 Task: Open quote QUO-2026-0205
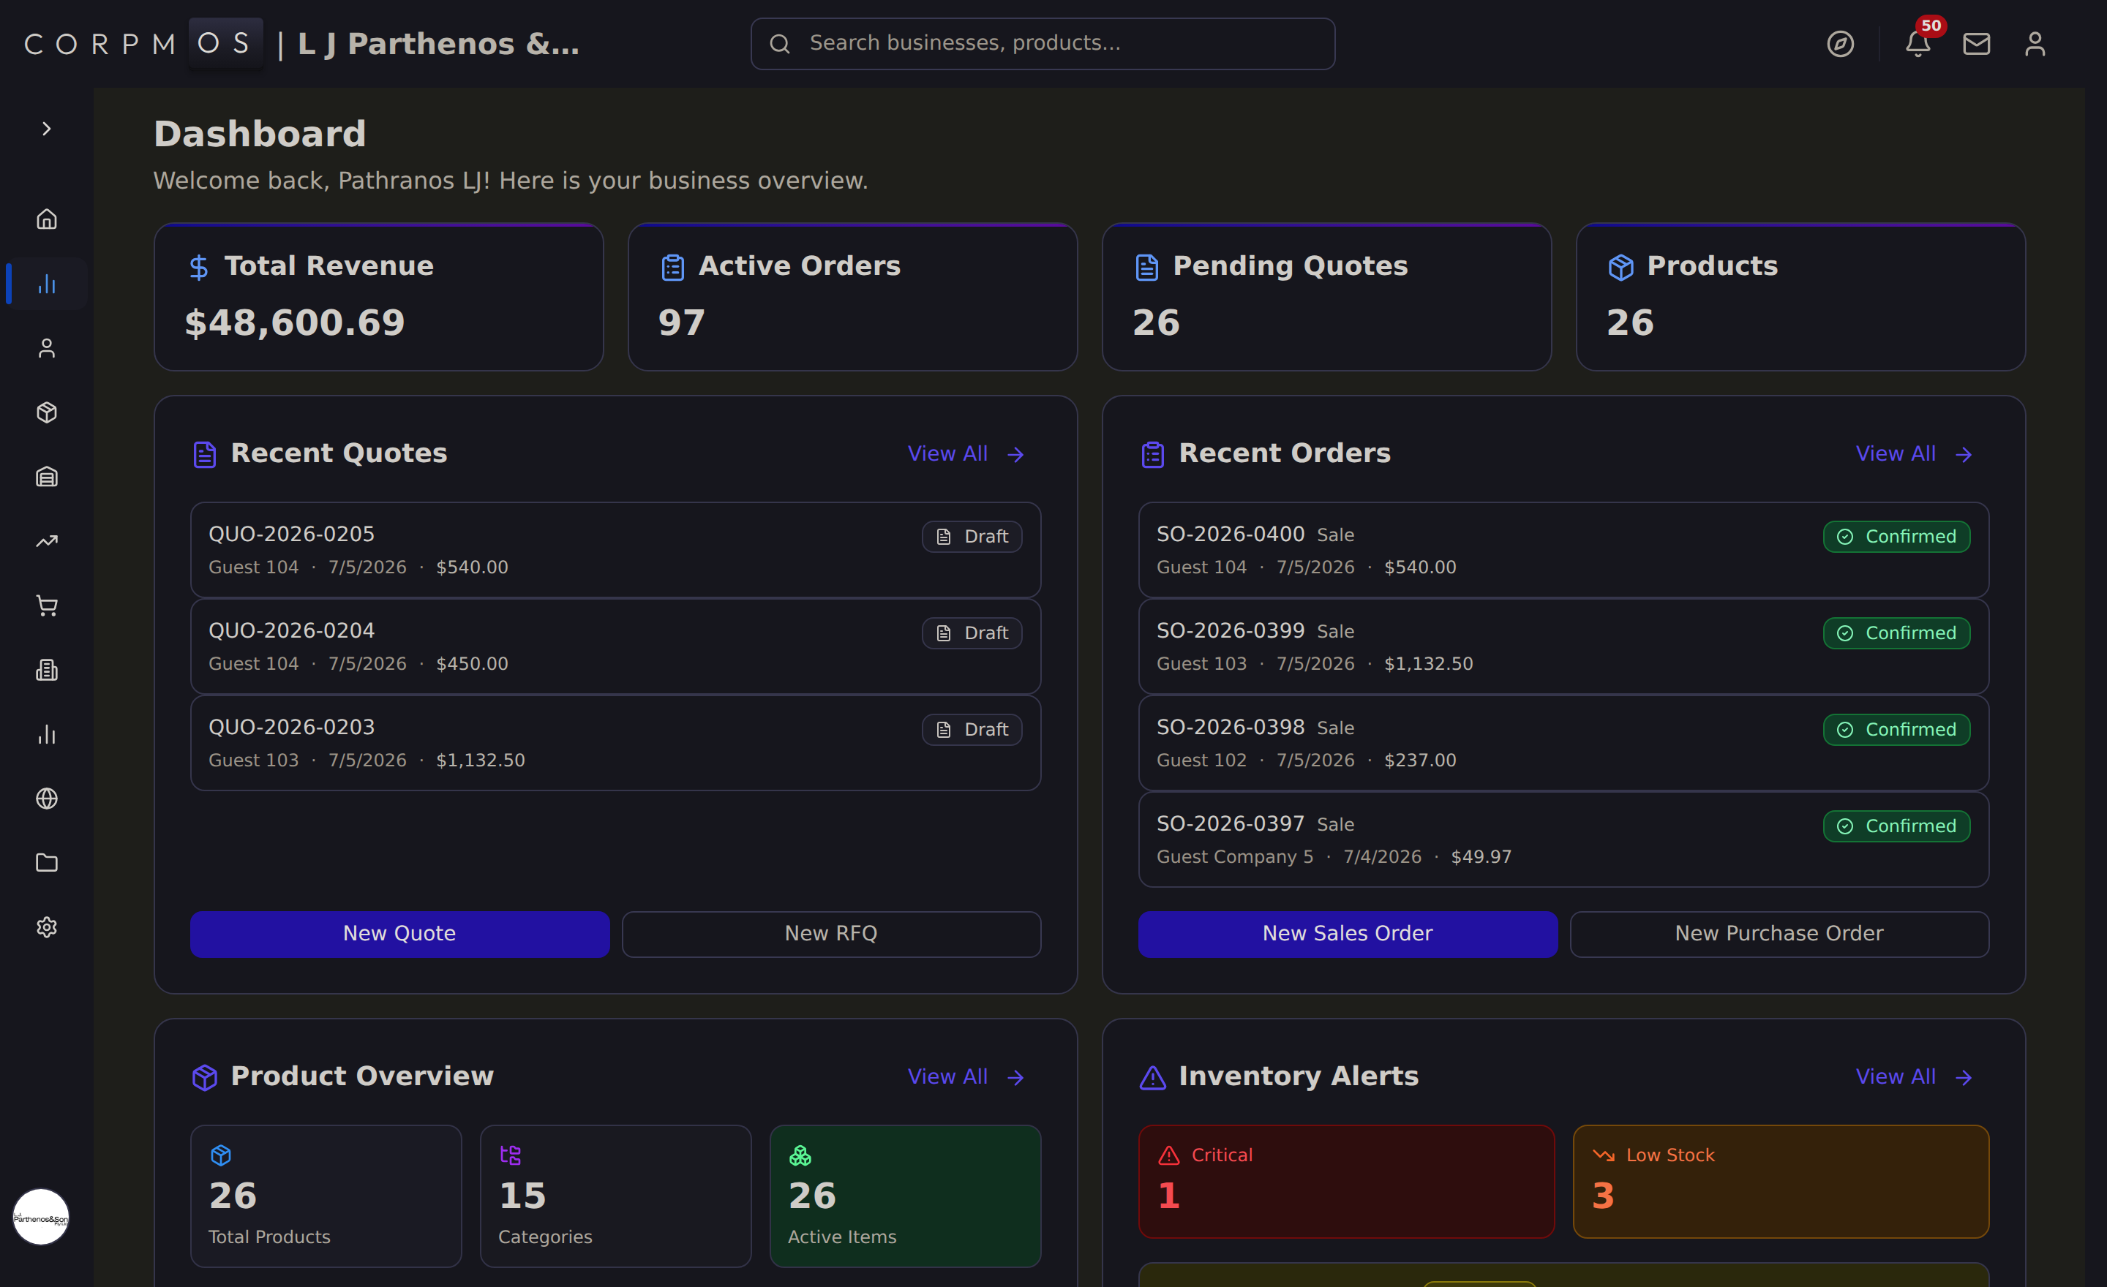pos(615,549)
